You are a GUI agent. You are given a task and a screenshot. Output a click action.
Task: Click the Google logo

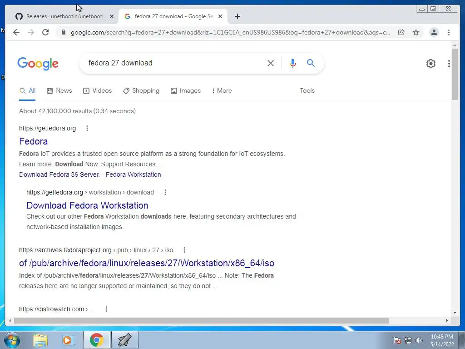pyautogui.click(x=38, y=64)
